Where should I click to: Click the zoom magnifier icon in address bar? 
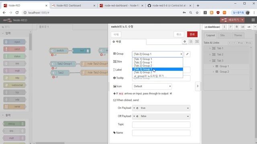[x=191, y=12]
